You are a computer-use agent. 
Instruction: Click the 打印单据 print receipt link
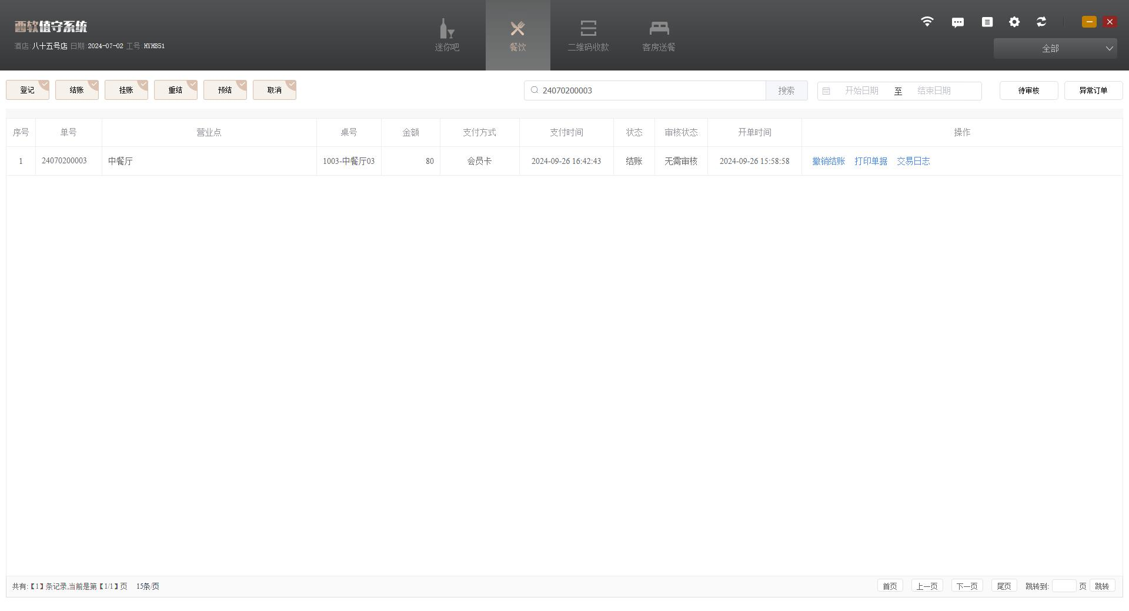(870, 161)
